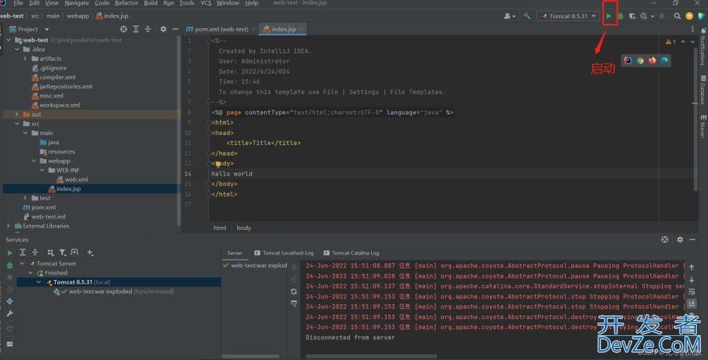The width and height of the screenshot is (708, 360).
Task: Collapse the webapp folder
Action: click(x=34, y=161)
